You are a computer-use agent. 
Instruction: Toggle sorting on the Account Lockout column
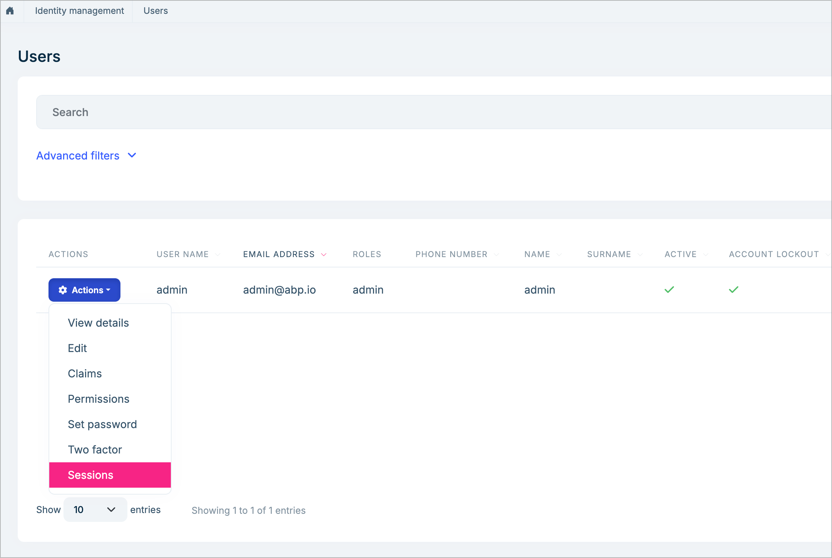tap(829, 254)
